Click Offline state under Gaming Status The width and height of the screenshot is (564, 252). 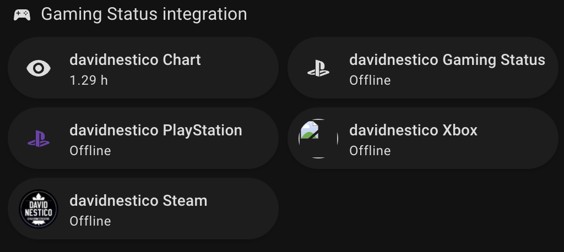[370, 80]
